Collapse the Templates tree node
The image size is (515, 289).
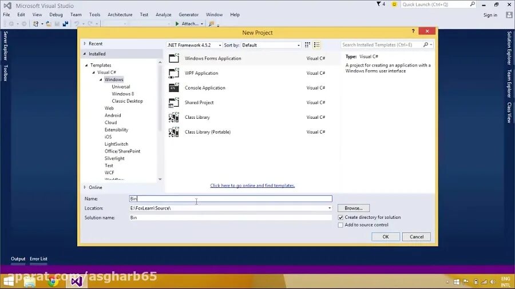[87, 65]
